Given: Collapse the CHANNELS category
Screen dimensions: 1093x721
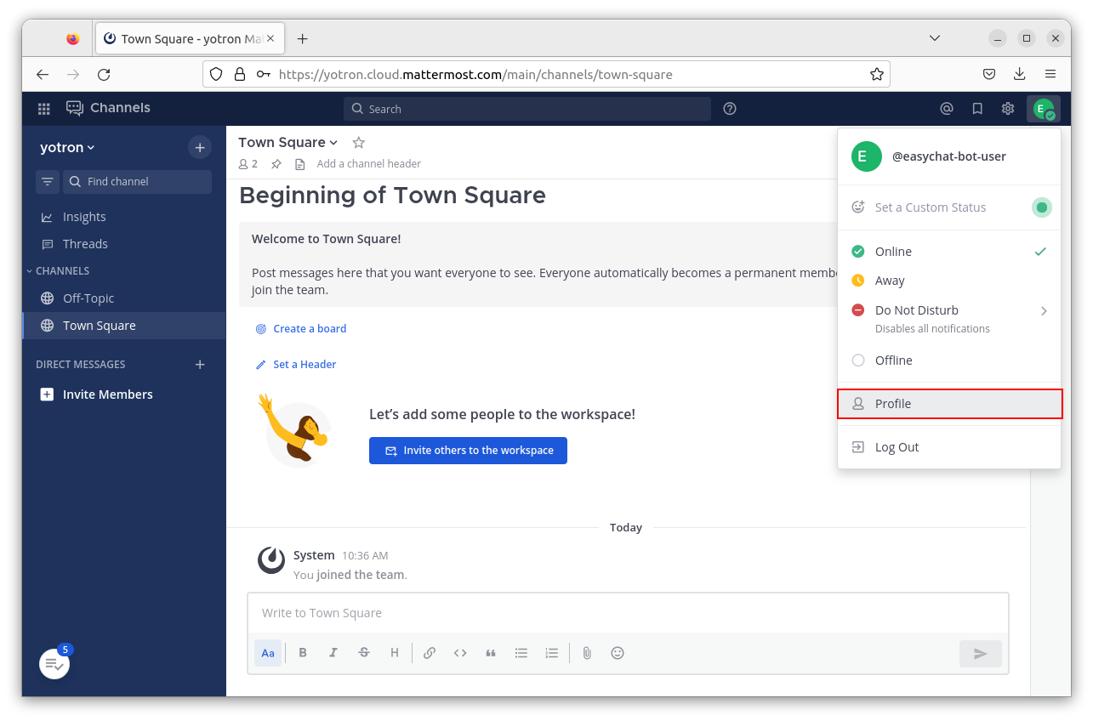Looking at the screenshot, I should click(58, 270).
